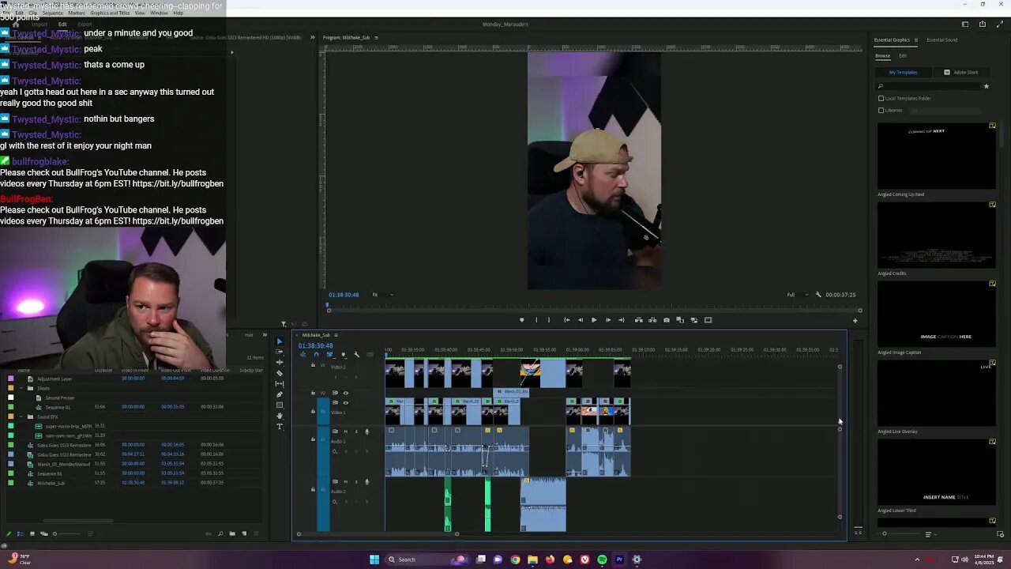This screenshot has height=569, width=1011.
Task: Open timeline display settings wrench
Action: coord(356,355)
